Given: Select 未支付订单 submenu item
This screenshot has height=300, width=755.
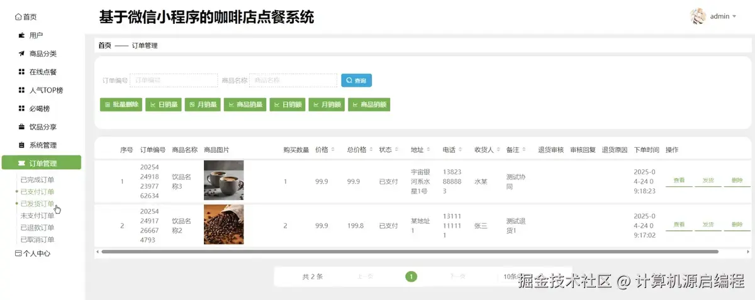Looking at the screenshot, I should (x=37, y=216).
